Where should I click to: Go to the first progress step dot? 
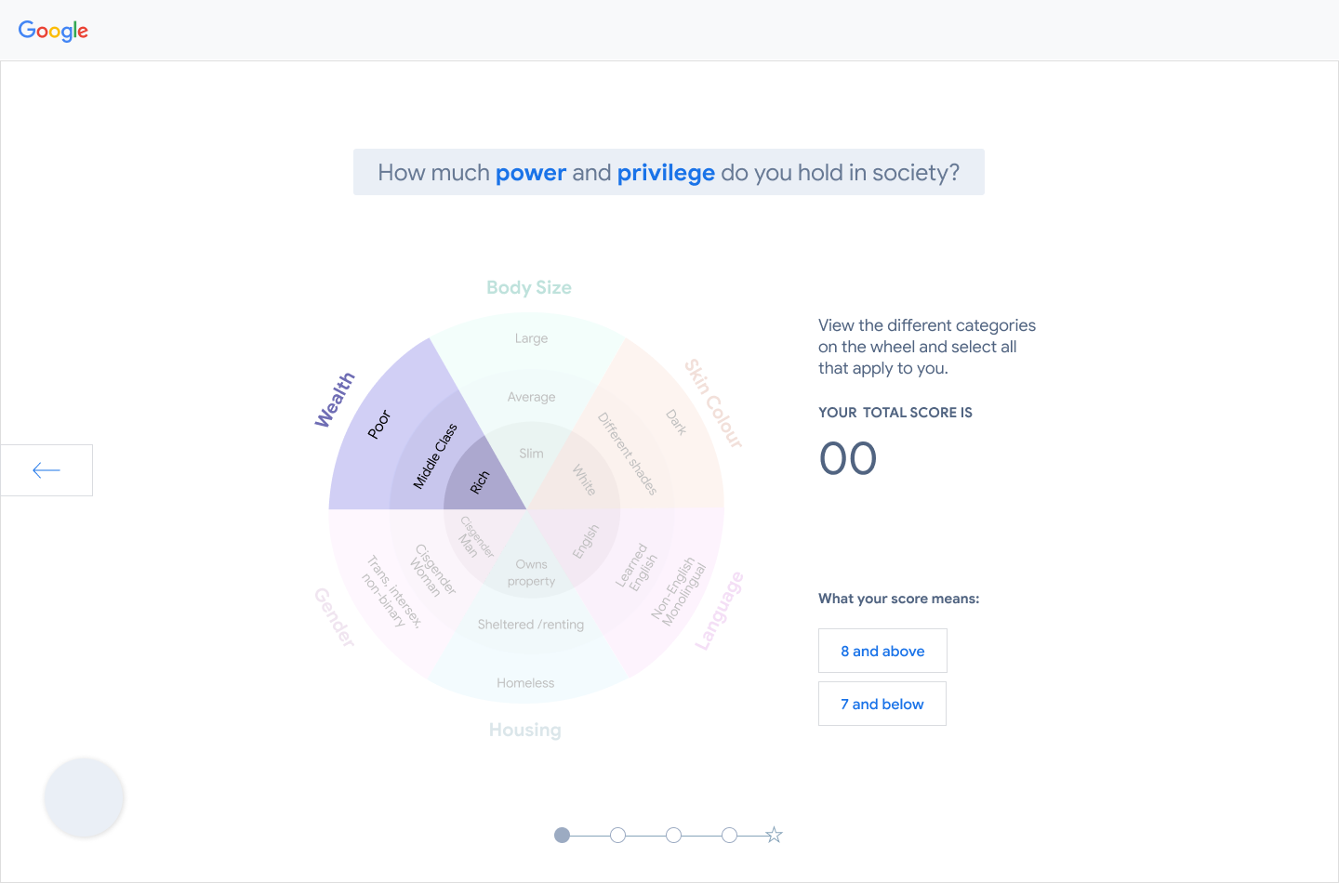pyautogui.click(x=562, y=835)
